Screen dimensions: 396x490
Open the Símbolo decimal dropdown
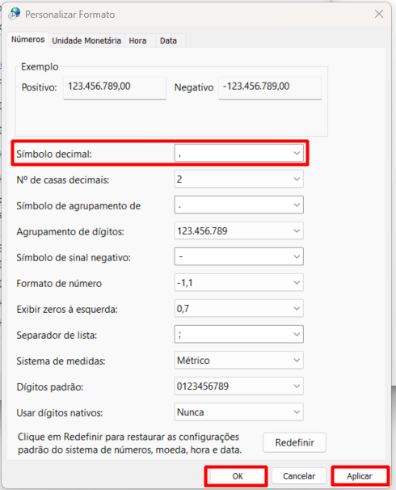239,153
